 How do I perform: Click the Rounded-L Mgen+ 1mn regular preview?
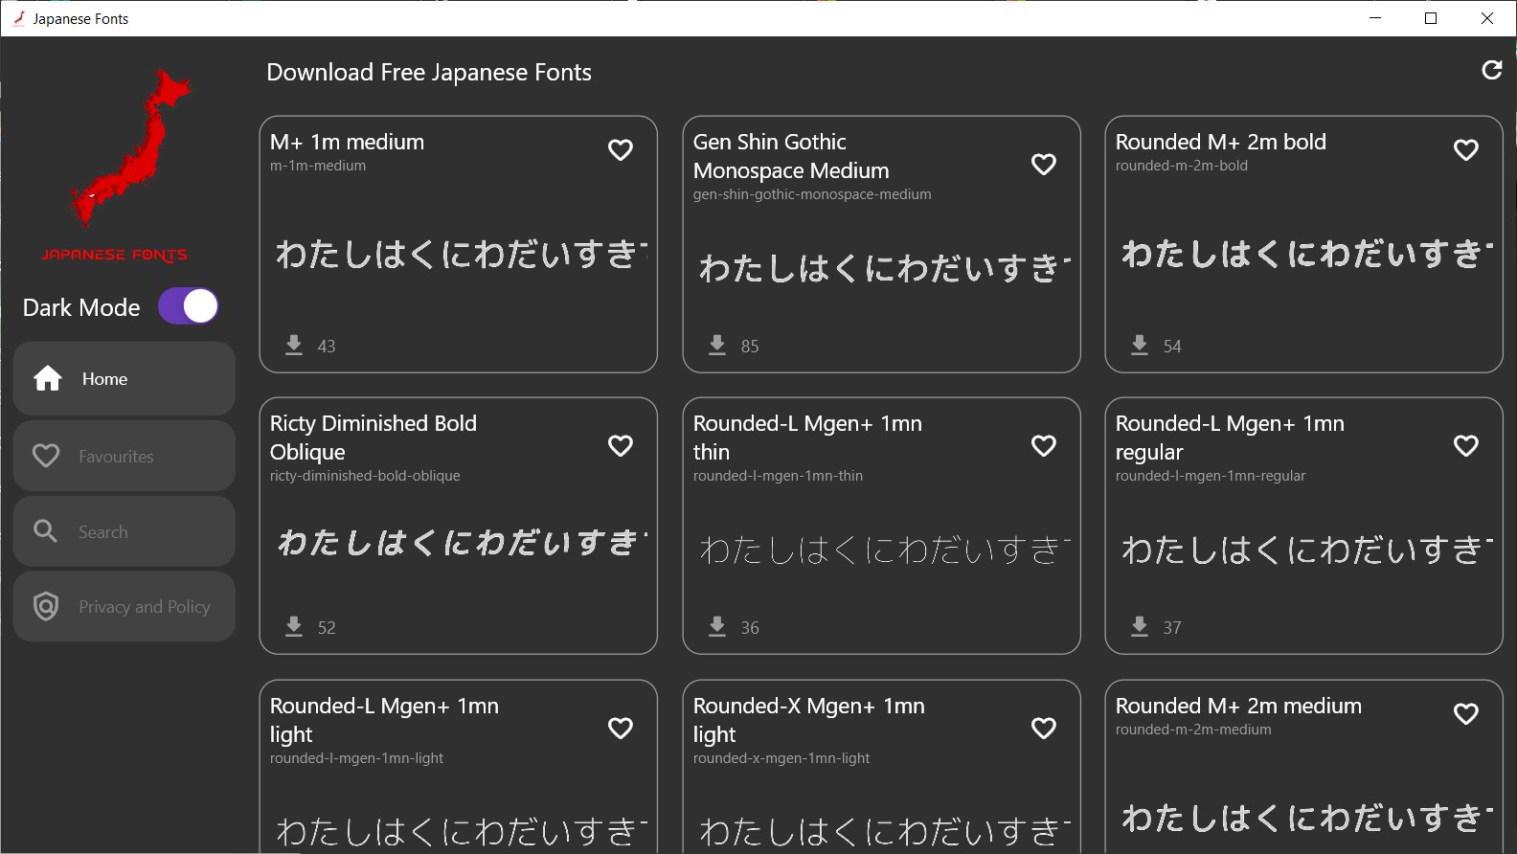[1307, 550]
